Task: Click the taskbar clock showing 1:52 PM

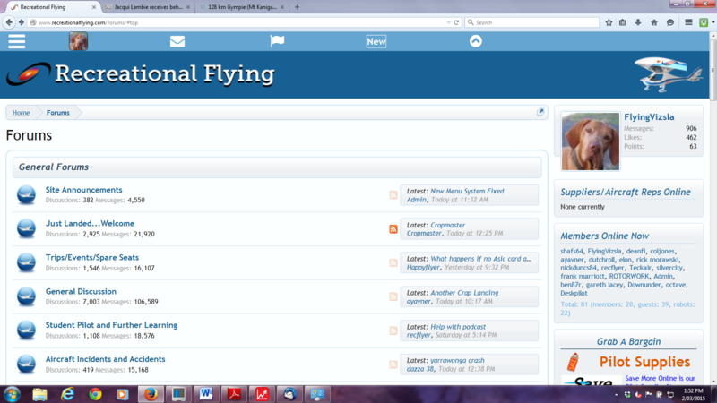Action: [693, 394]
